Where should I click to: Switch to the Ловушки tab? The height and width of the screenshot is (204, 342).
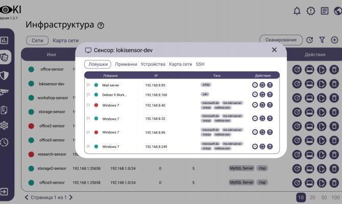point(97,64)
